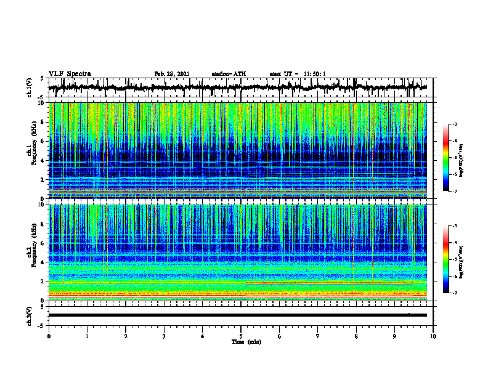Click the "8" kHz tick on ch.1 frequency axis

[x=43, y=122]
